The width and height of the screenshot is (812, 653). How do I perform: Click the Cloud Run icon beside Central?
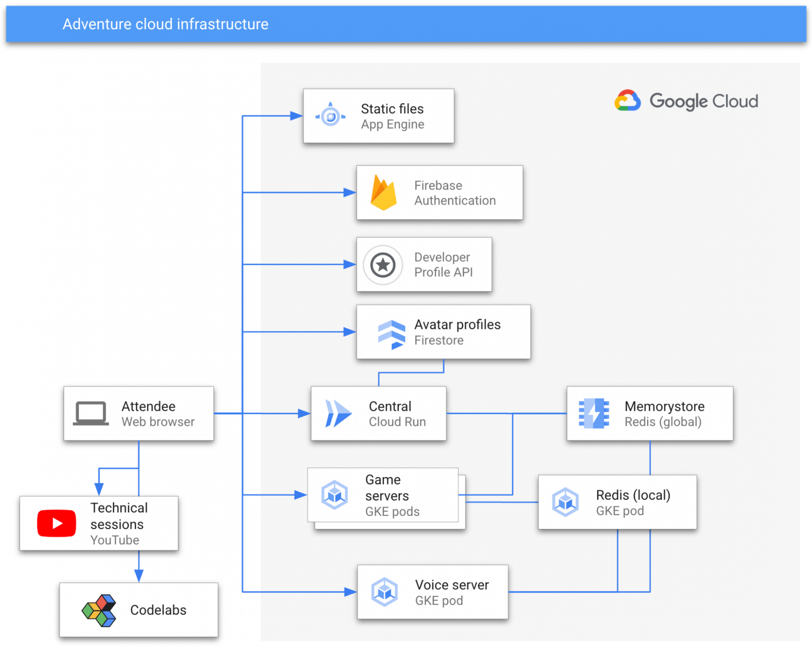[x=338, y=413]
